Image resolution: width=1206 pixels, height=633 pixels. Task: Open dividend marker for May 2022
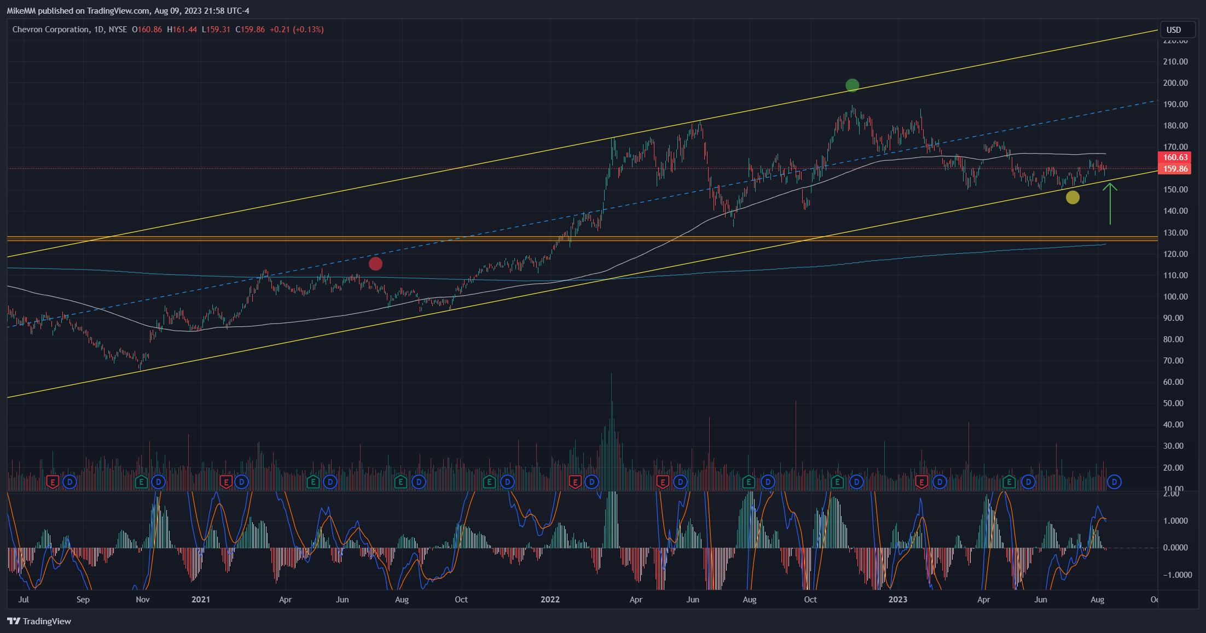pyautogui.click(x=680, y=482)
